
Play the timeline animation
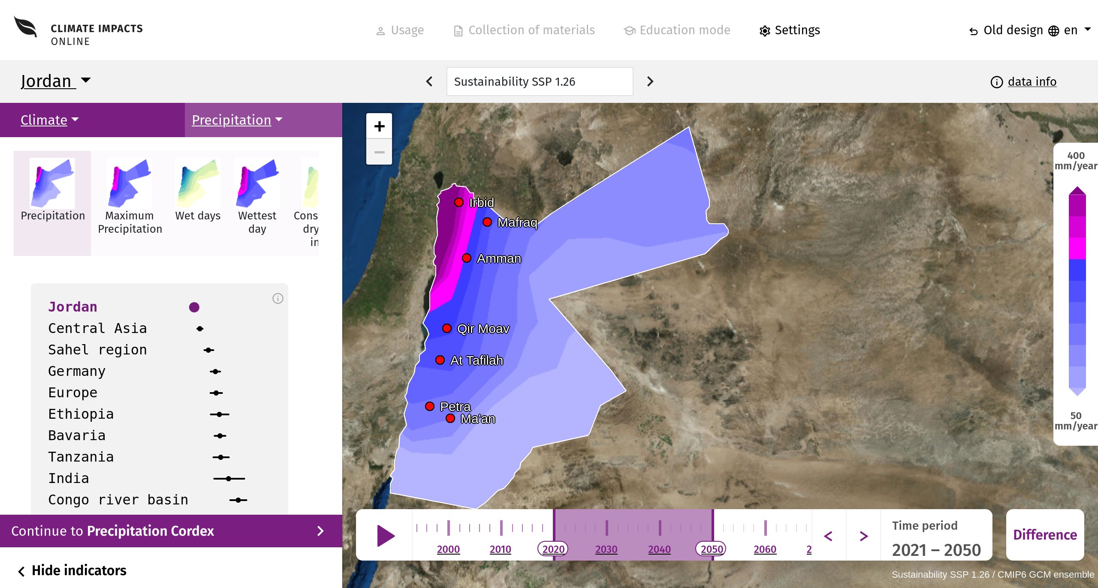pos(385,536)
